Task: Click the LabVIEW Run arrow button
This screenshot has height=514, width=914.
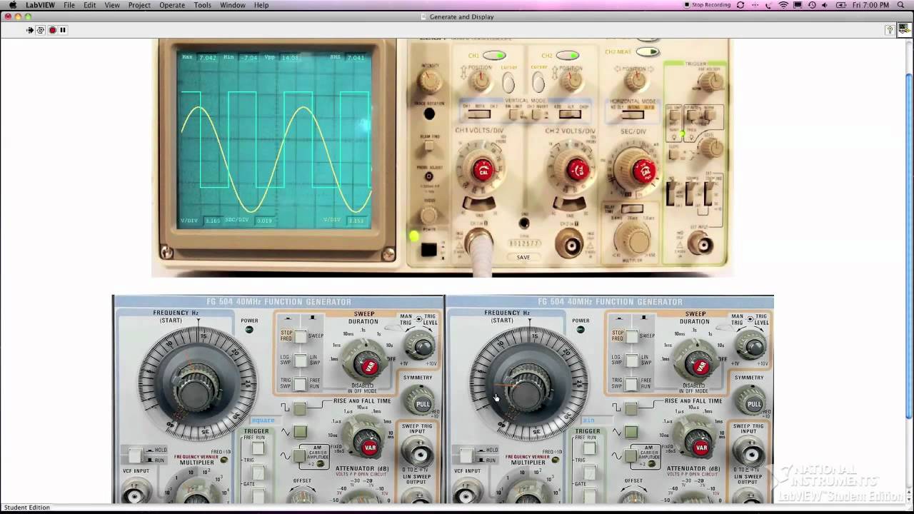Action: pyautogui.click(x=30, y=30)
